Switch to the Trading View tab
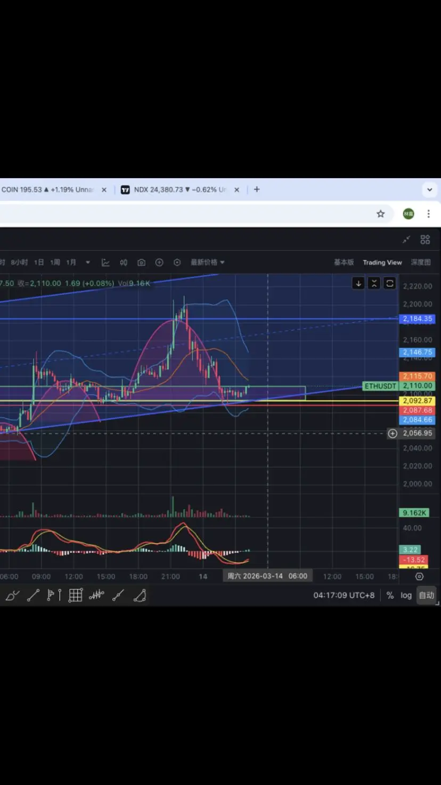 (x=382, y=262)
